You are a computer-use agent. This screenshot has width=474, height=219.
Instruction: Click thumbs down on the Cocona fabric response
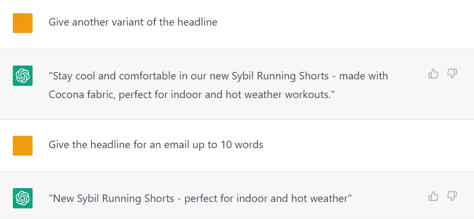click(x=452, y=74)
